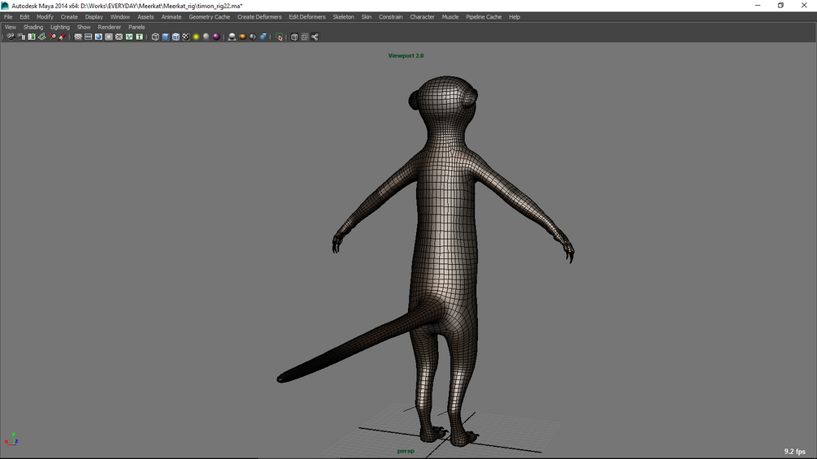Toggle the Safe Title icon
The image size is (817, 459).
tap(139, 37)
